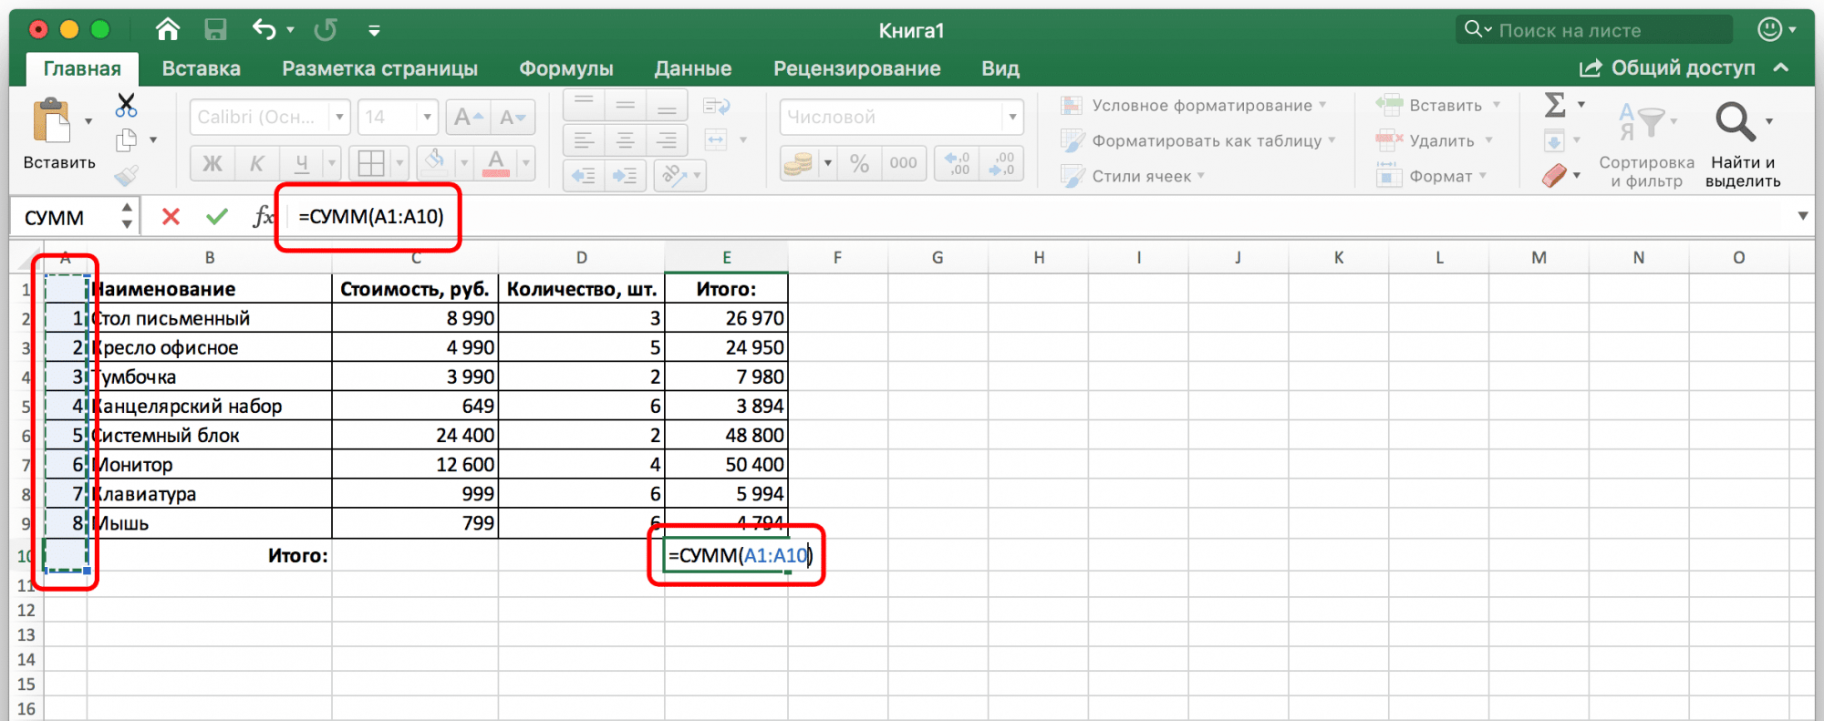1824x721 pixels.
Task: Click the Format Painter brush icon
Action: [126, 175]
